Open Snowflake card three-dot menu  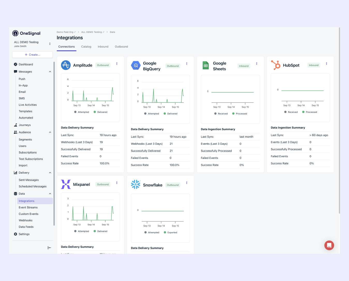click(x=187, y=183)
